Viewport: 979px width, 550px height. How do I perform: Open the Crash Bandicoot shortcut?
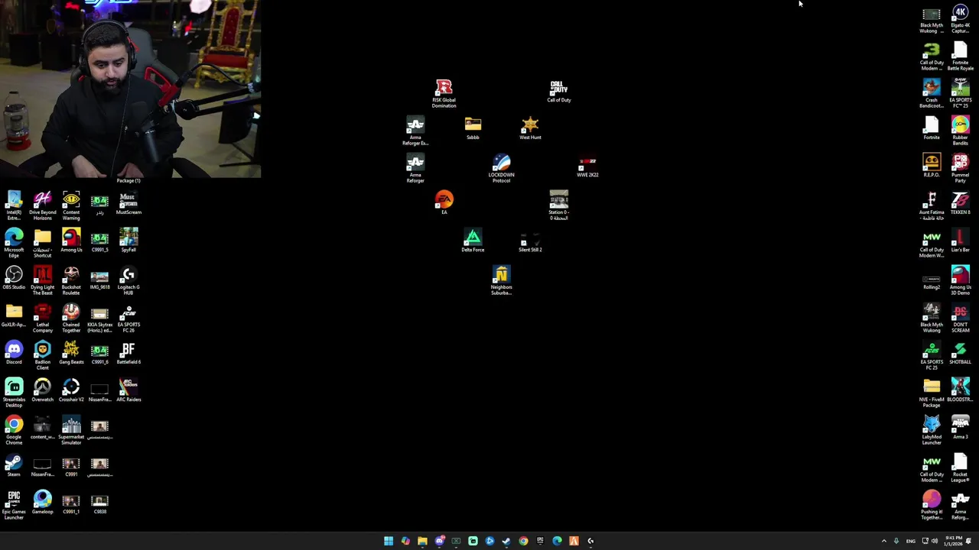point(932,94)
